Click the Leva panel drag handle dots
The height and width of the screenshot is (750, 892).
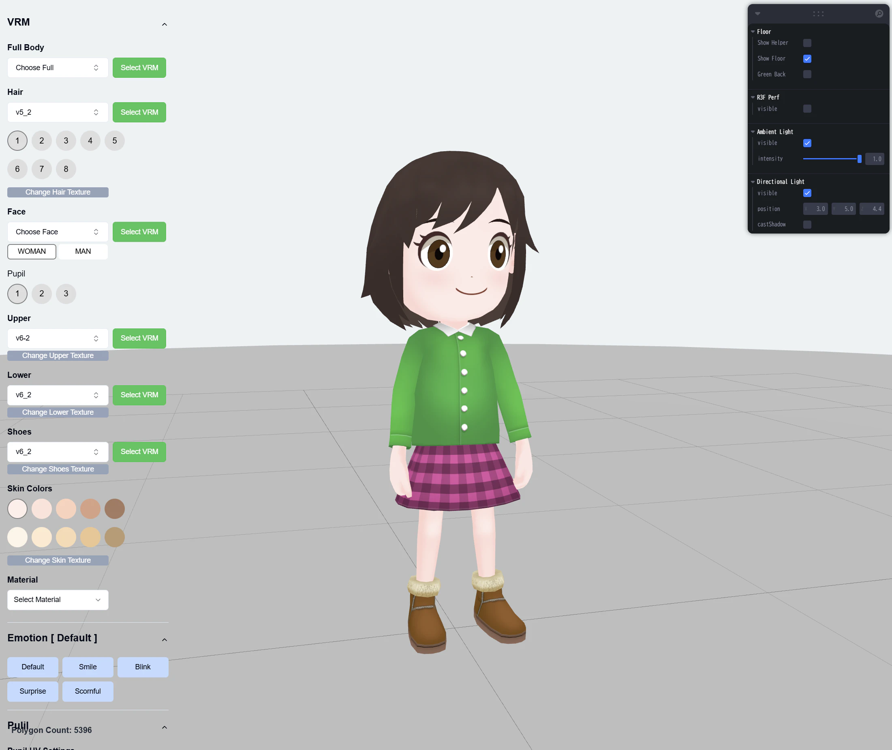(x=818, y=14)
